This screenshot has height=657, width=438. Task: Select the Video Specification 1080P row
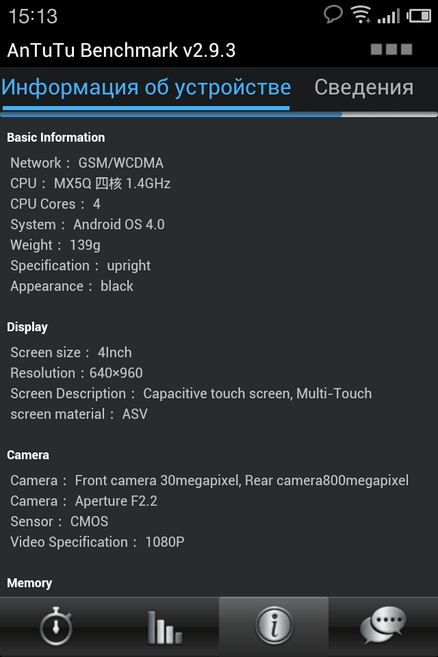(97, 542)
